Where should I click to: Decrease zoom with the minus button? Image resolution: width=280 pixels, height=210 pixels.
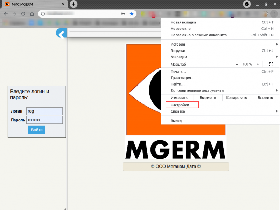[237, 64]
